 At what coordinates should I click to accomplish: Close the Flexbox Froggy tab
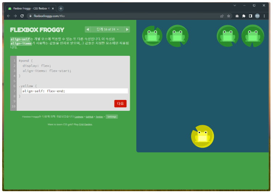tap(53, 8)
